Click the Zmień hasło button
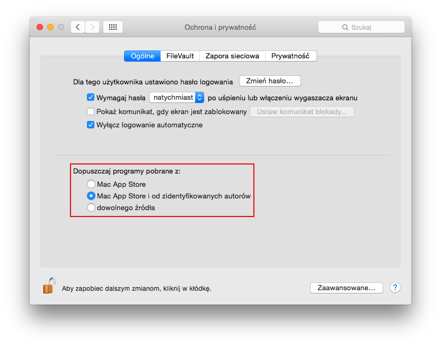Viewport: 441px width, 347px height. click(270, 81)
